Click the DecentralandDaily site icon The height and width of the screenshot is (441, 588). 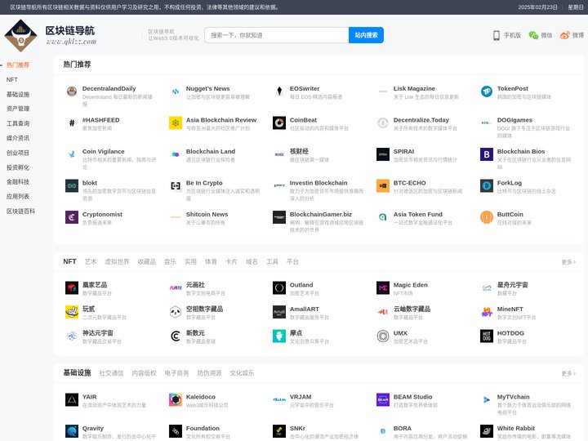click(x=72, y=91)
